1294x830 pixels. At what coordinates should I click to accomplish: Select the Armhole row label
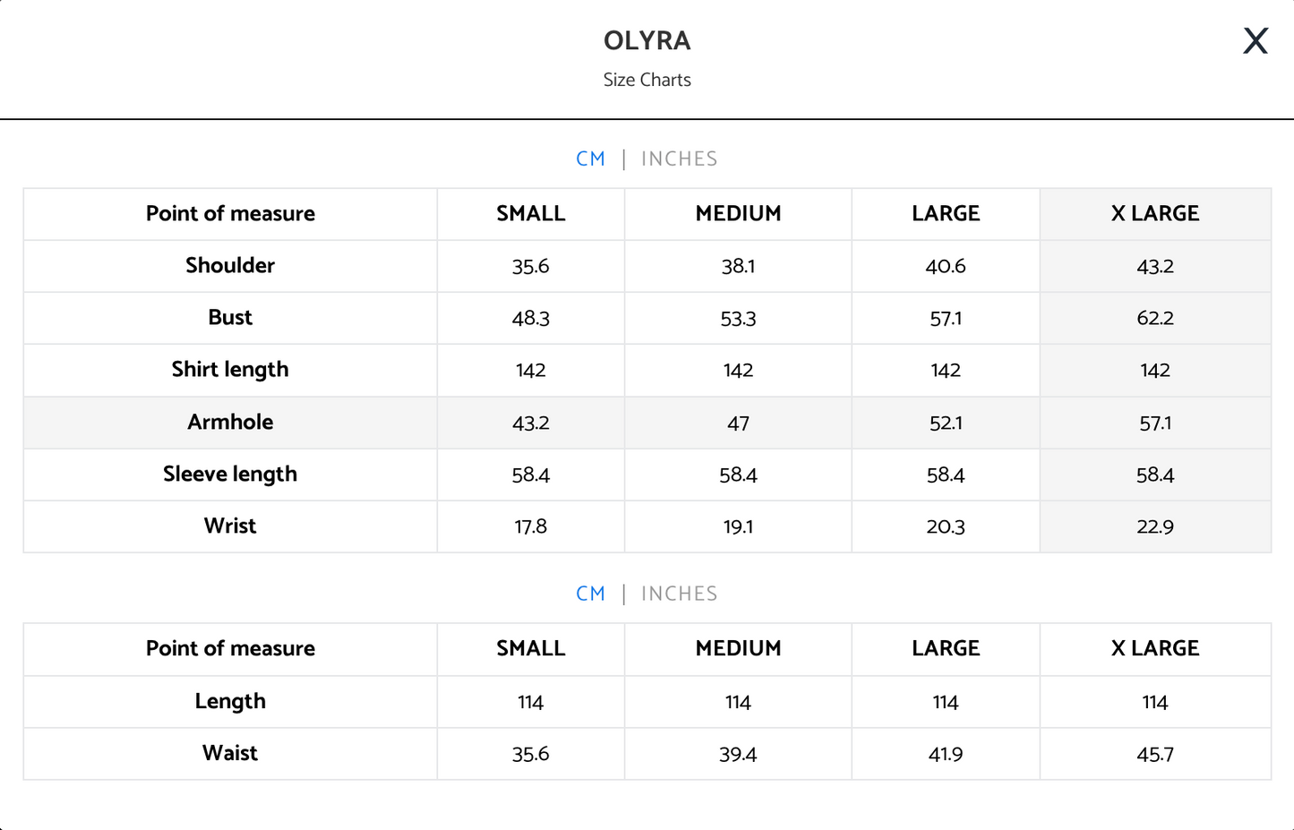(230, 423)
